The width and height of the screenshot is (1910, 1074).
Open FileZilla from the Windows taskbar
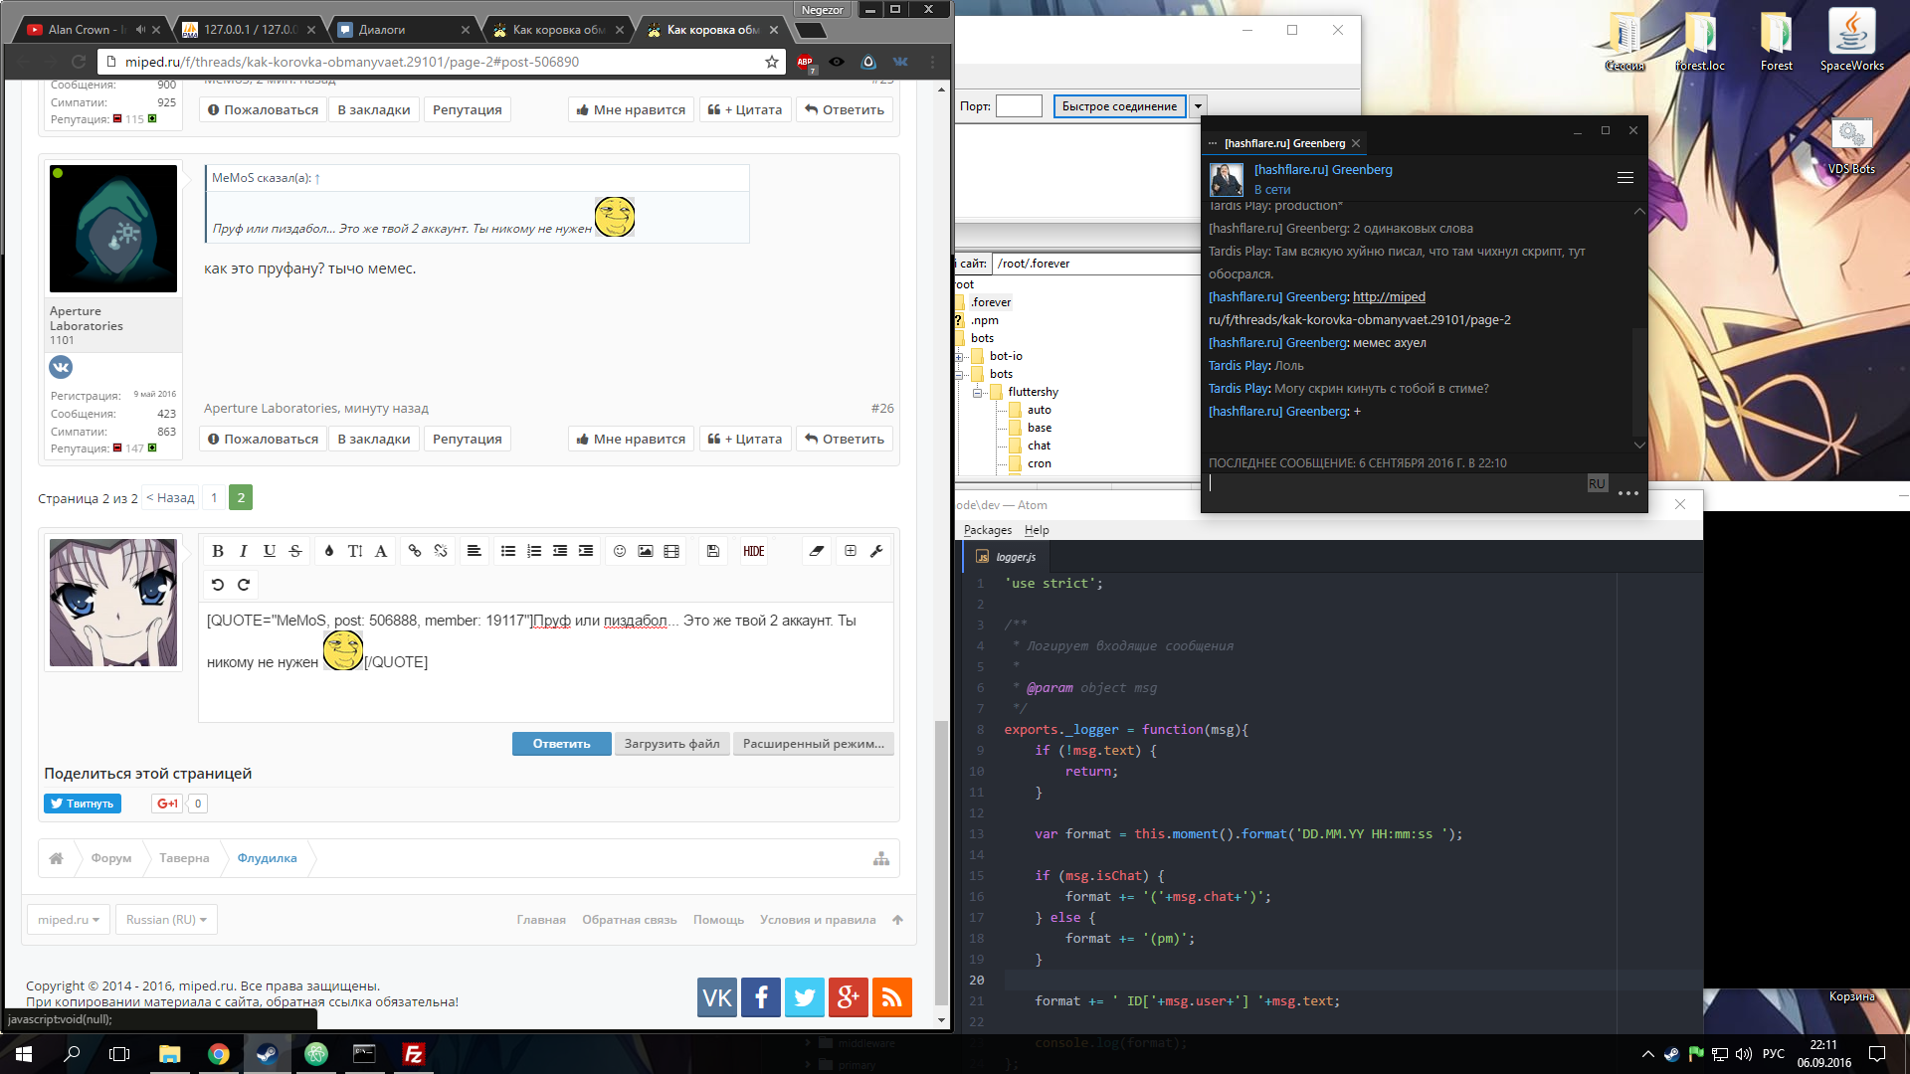[413, 1054]
